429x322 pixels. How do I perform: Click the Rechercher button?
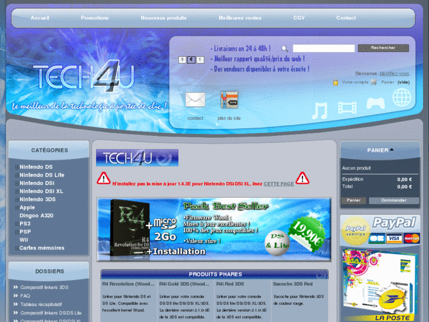(384, 48)
